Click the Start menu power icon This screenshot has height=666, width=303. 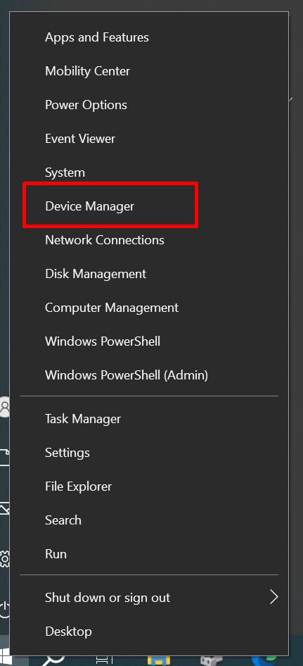coord(5,609)
